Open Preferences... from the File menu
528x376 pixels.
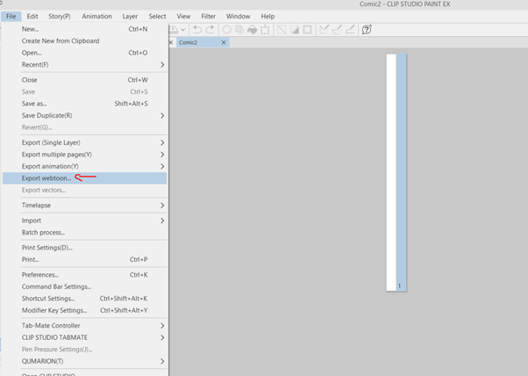40,274
